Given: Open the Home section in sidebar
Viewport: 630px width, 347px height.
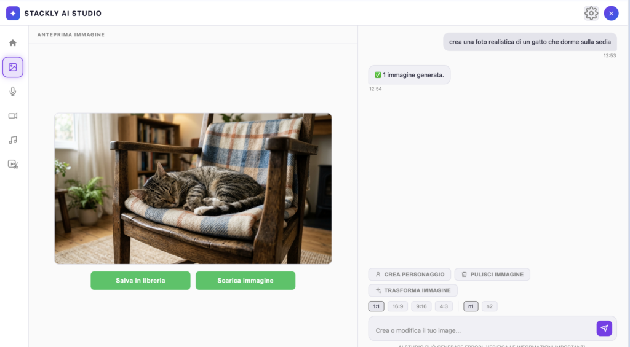Looking at the screenshot, I should click(x=13, y=43).
